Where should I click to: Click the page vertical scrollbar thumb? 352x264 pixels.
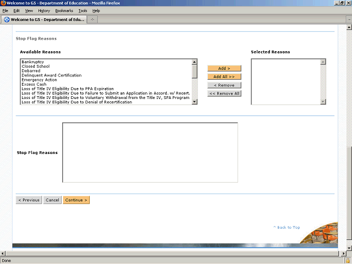[x=349, y=194]
